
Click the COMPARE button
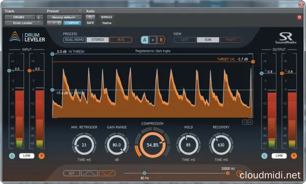coord(72,23)
